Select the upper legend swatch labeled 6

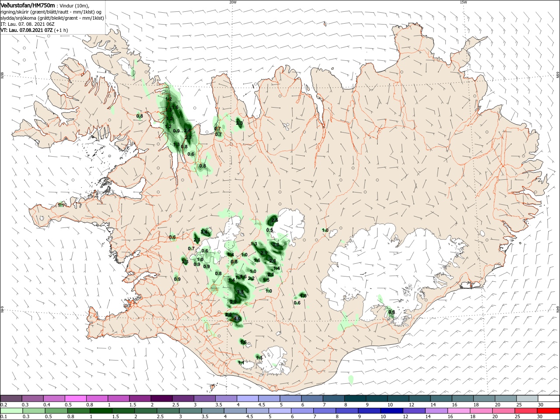[312, 399]
